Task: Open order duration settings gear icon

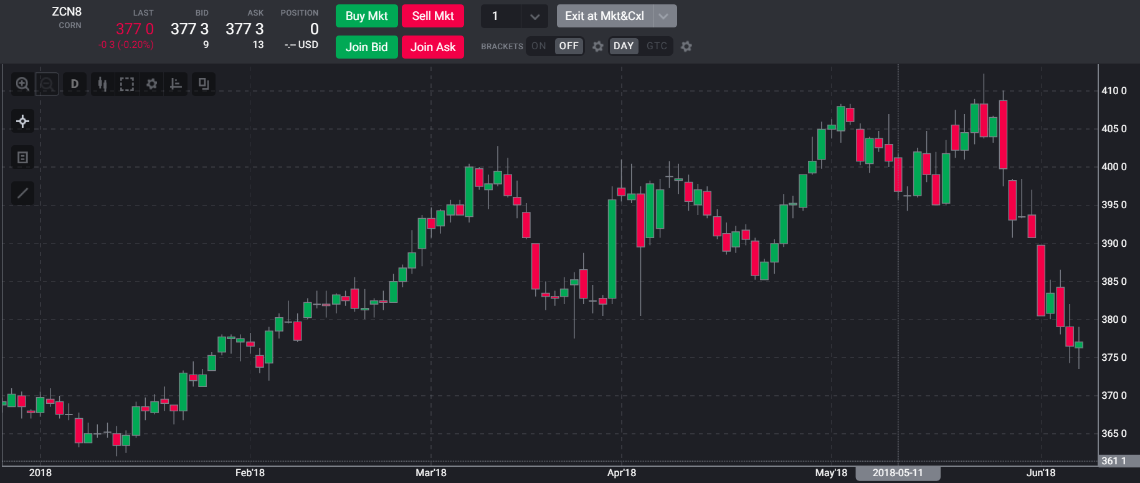Action: (686, 46)
